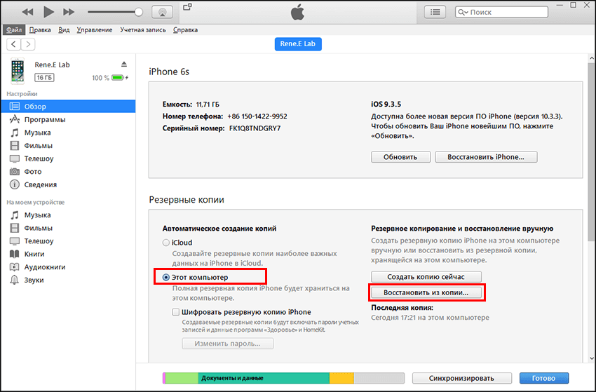Go back with the left arrow button
Image resolution: width=596 pixels, height=392 pixels.
[x=14, y=44]
